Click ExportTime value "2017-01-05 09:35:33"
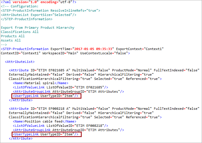202x143 pixels. pyautogui.click(x=93, y=49)
